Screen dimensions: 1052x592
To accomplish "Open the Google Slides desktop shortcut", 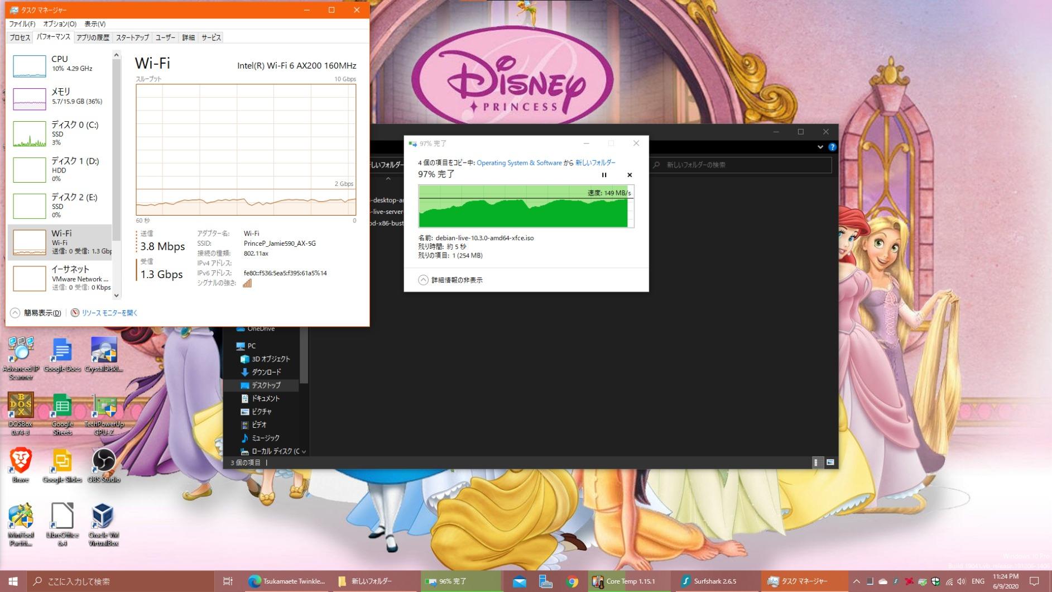I will click(62, 465).
